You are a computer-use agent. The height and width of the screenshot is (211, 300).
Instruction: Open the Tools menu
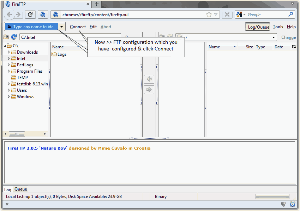[x=278, y=27]
